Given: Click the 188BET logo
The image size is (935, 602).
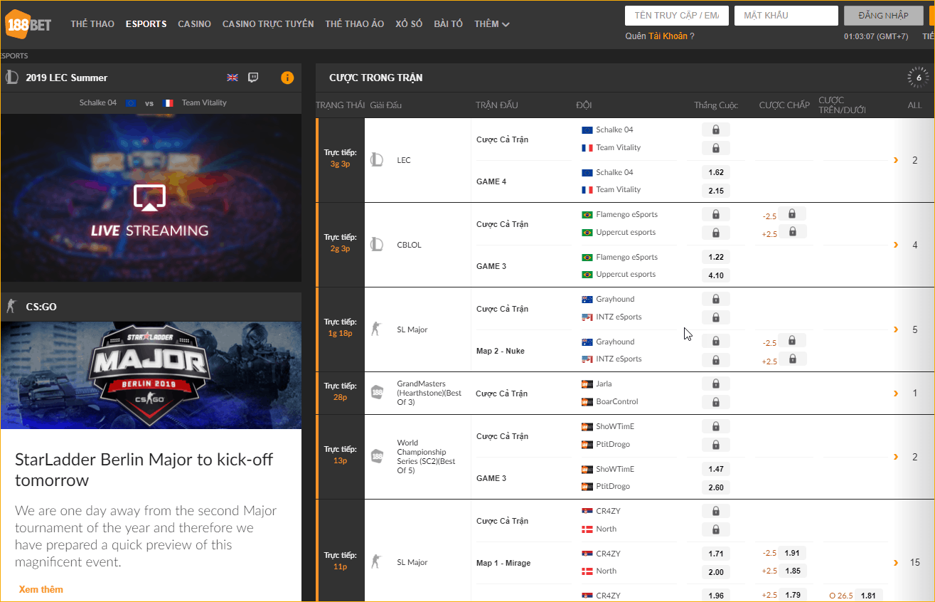Looking at the screenshot, I should pos(28,25).
